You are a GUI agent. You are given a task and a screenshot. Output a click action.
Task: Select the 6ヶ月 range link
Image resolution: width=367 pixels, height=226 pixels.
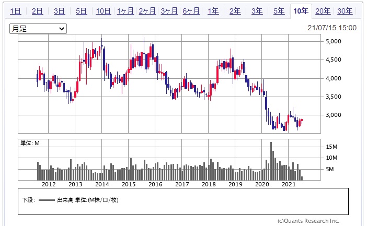tap(191, 11)
